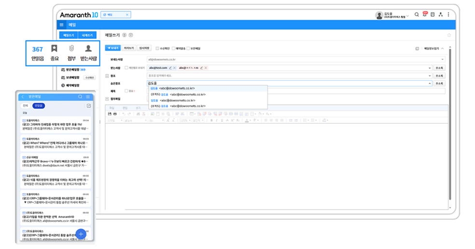Click the print icon in editor toolbar
Image resolution: width=475 pixels, height=249 pixels.
pos(115,114)
